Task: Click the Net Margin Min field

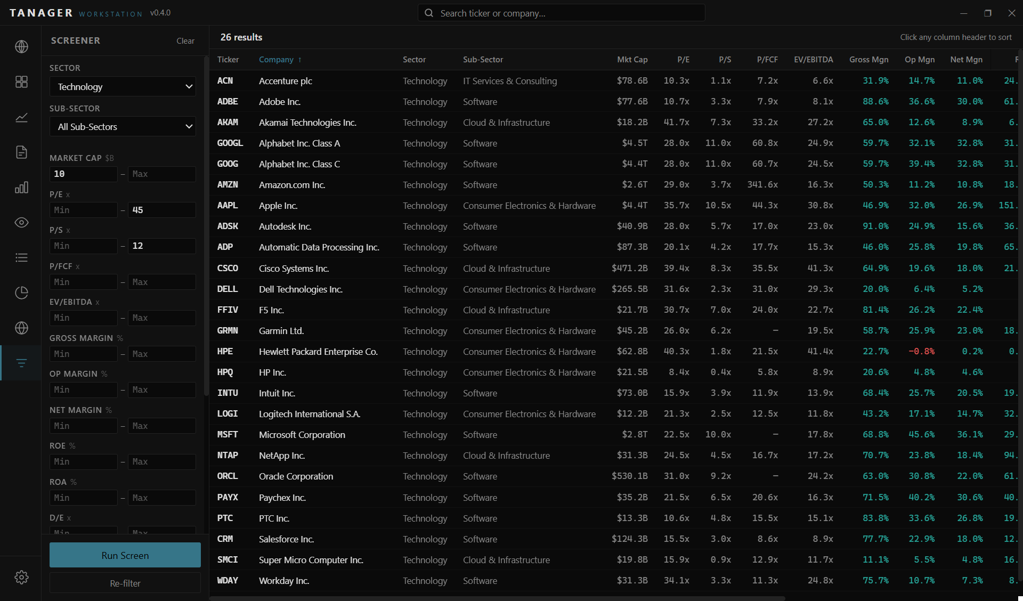Action: click(x=84, y=426)
